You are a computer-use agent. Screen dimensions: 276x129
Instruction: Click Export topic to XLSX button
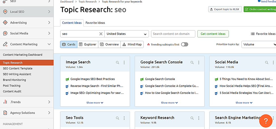pyautogui.click(x=225, y=9)
